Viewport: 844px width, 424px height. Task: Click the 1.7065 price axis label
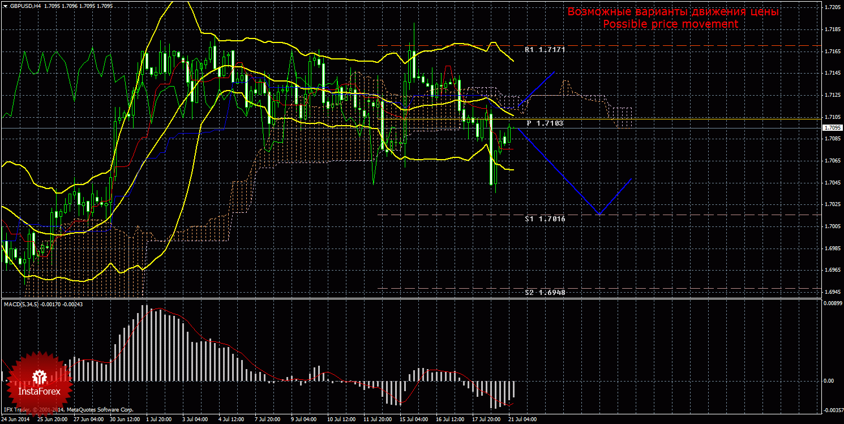click(x=832, y=161)
